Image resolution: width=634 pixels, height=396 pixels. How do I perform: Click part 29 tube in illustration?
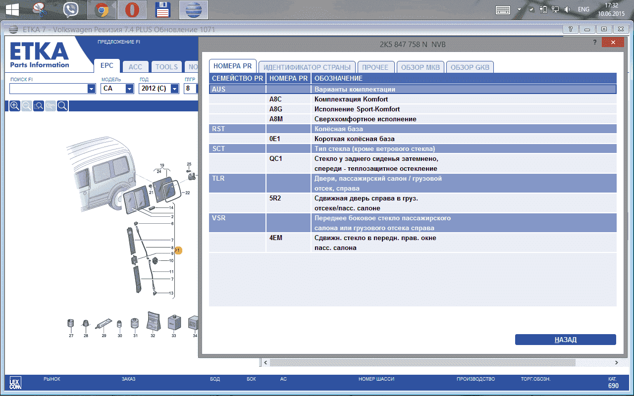(104, 324)
